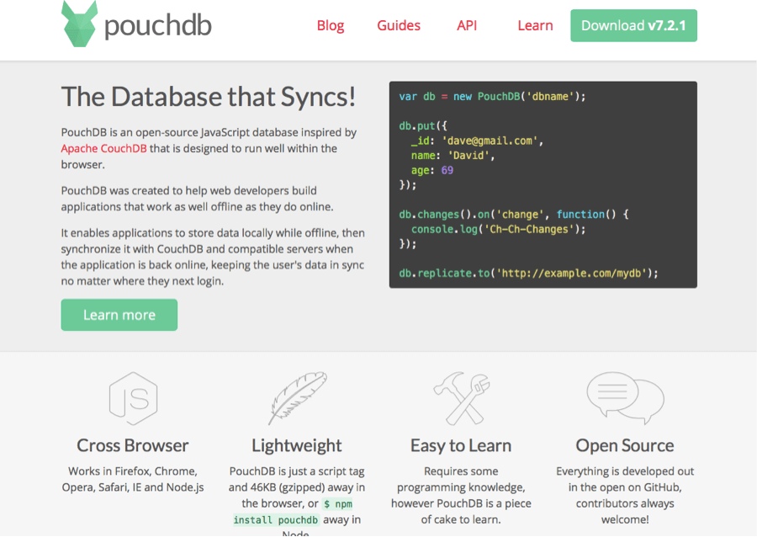
Task: Click the db.put({ code line
Action: click(x=423, y=126)
